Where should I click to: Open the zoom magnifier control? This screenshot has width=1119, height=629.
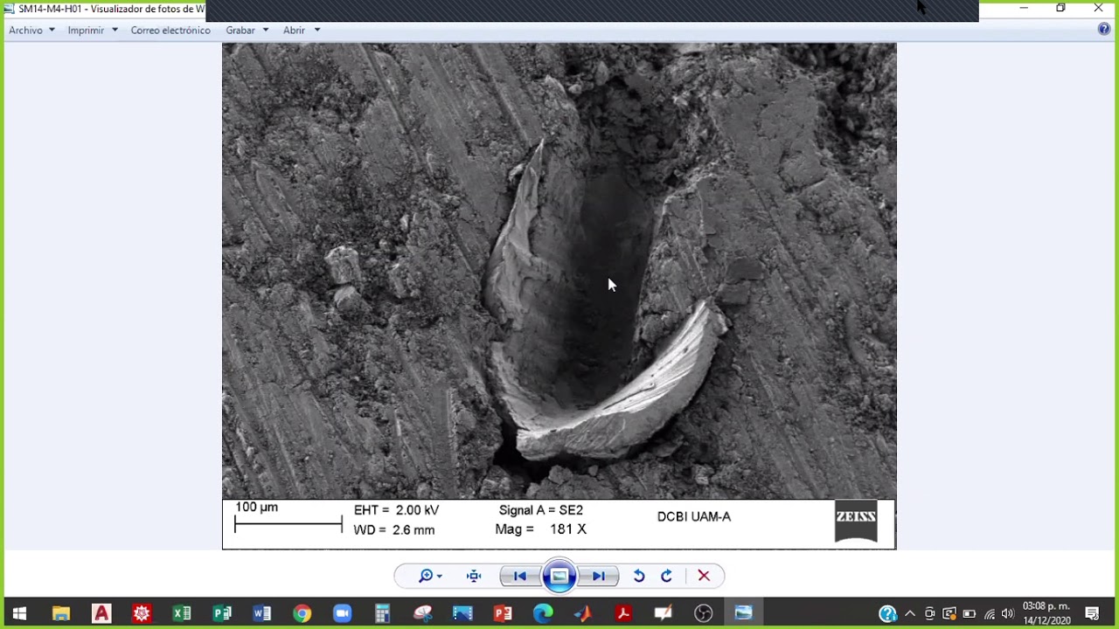tap(426, 576)
